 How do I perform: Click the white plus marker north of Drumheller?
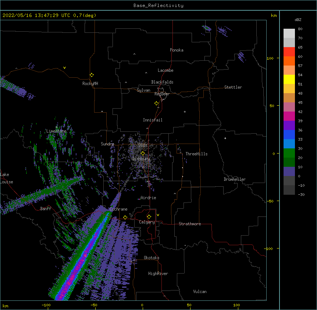pos(225,138)
